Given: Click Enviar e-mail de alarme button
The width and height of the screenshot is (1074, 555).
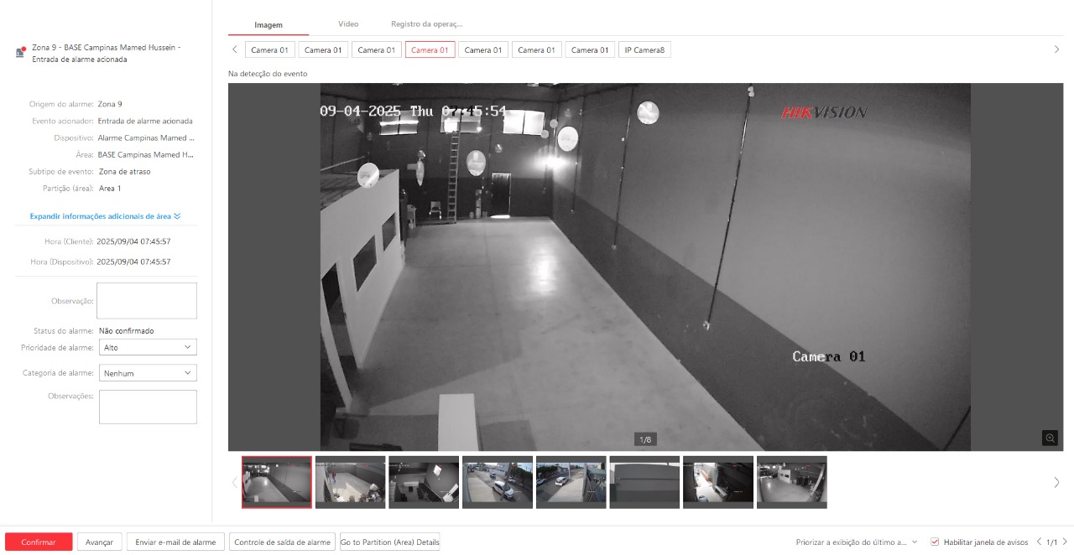Looking at the screenshot, I should coord(175,542).
